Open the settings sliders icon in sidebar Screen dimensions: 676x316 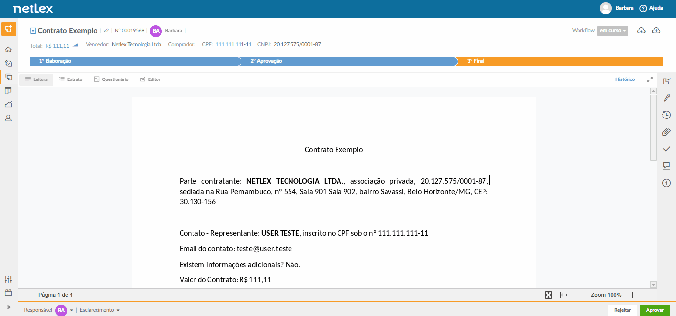pos(8,279)
